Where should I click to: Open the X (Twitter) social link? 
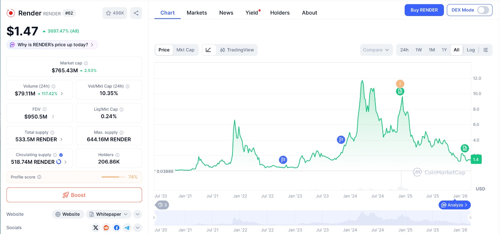pyautogui.click(x=96, y=228)
